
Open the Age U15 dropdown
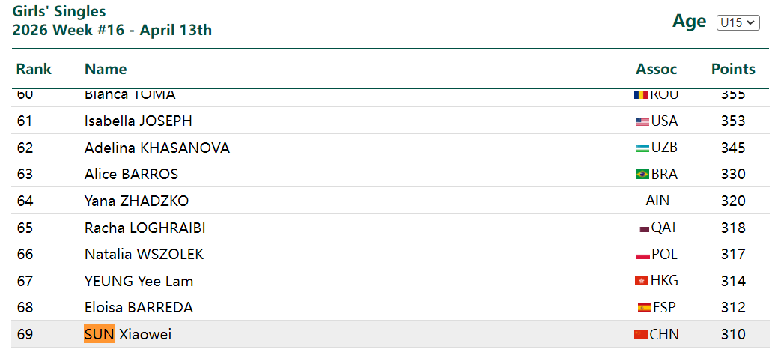coord(738,22)
